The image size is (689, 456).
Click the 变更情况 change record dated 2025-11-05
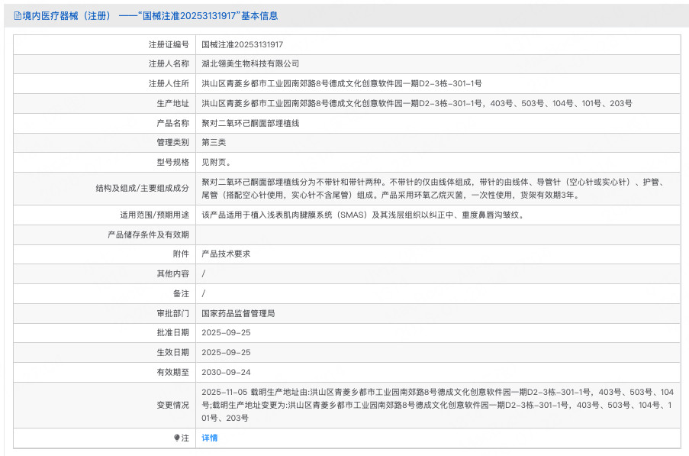click(x=438, y=405)
